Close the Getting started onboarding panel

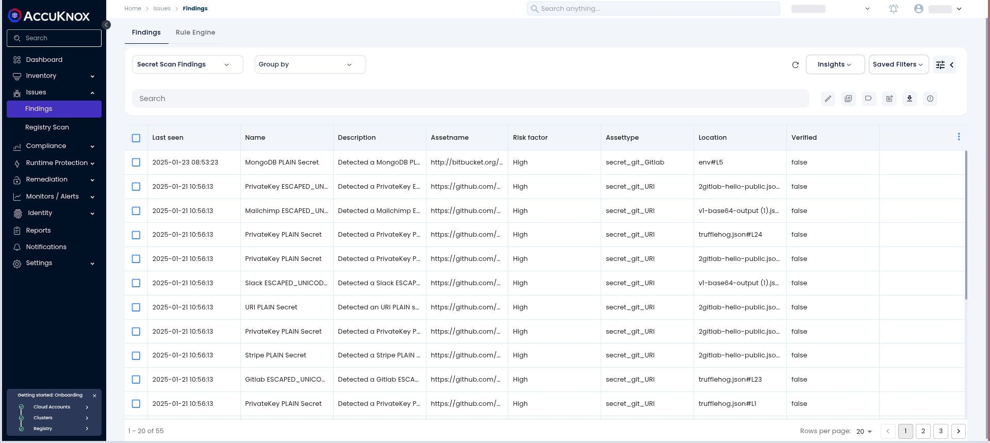pos(94,396)
